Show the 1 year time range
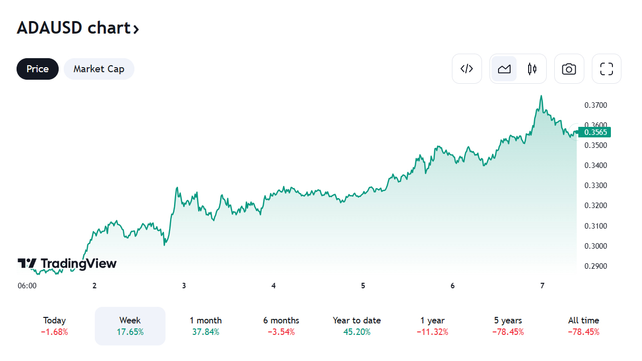This screenshot has height=361, width=642. point(432,326)
